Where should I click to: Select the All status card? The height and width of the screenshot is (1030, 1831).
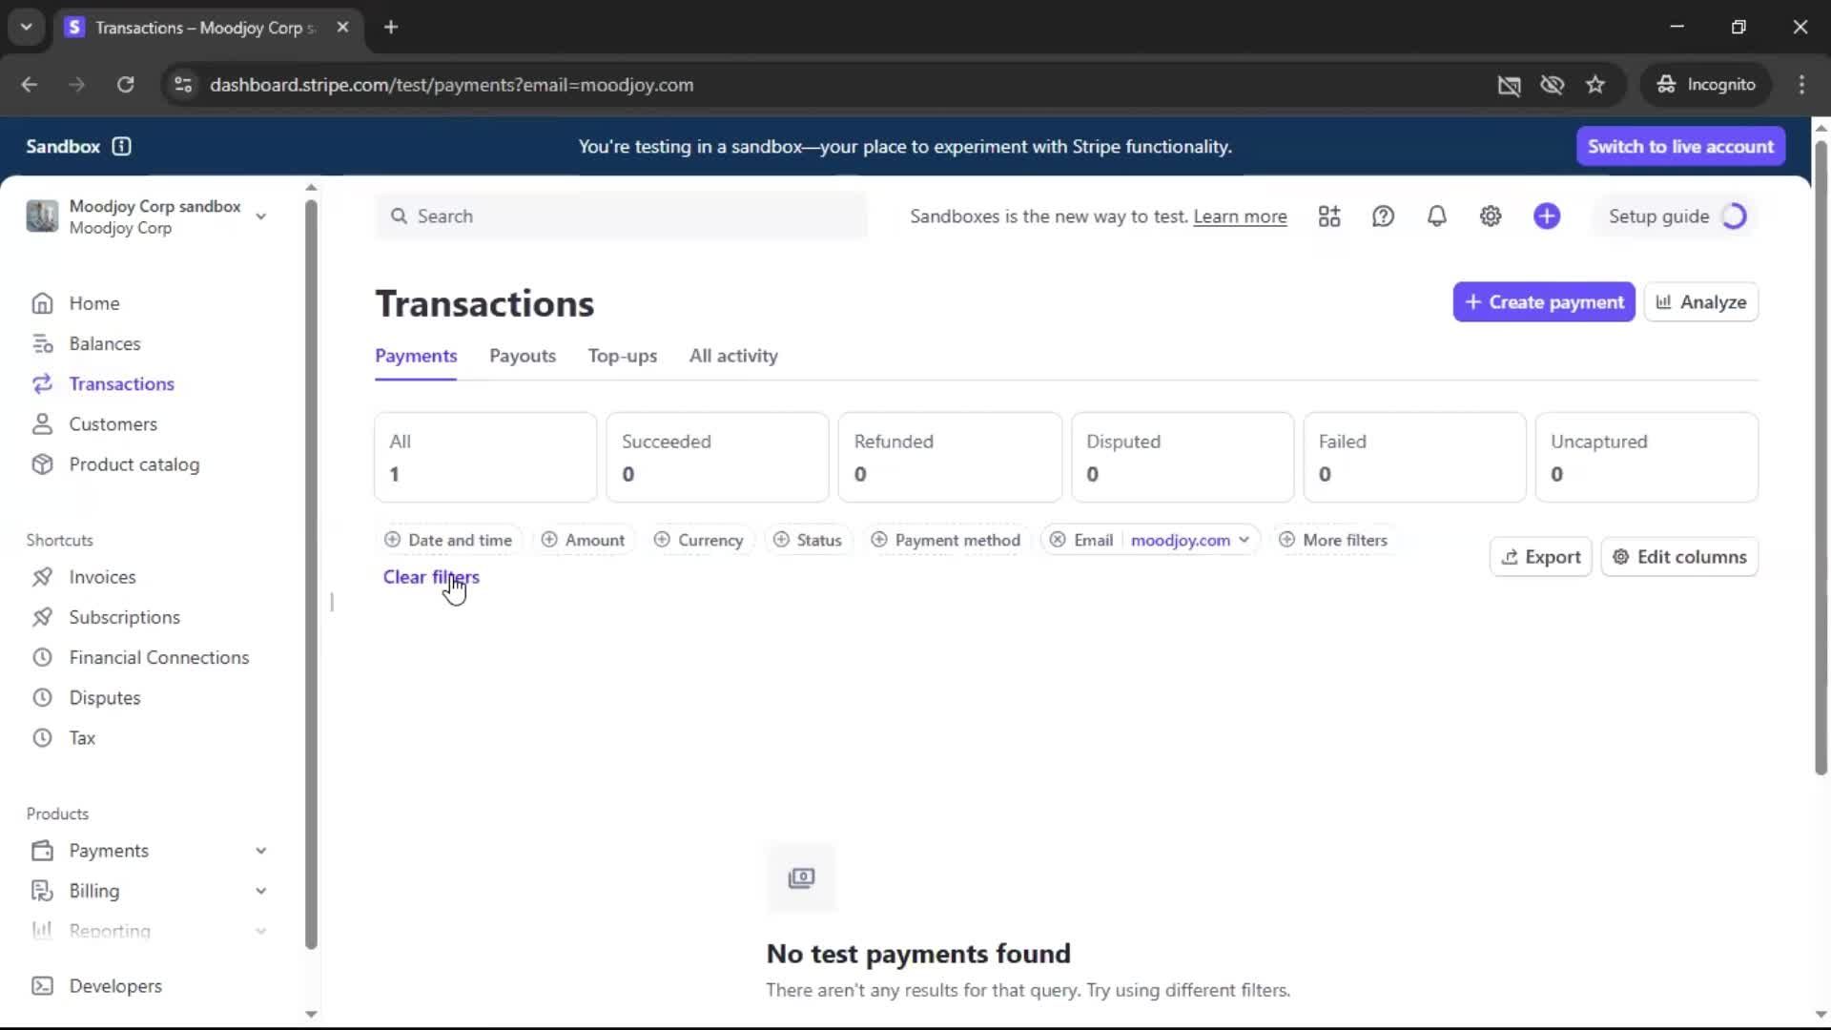(x=485, y=458)
